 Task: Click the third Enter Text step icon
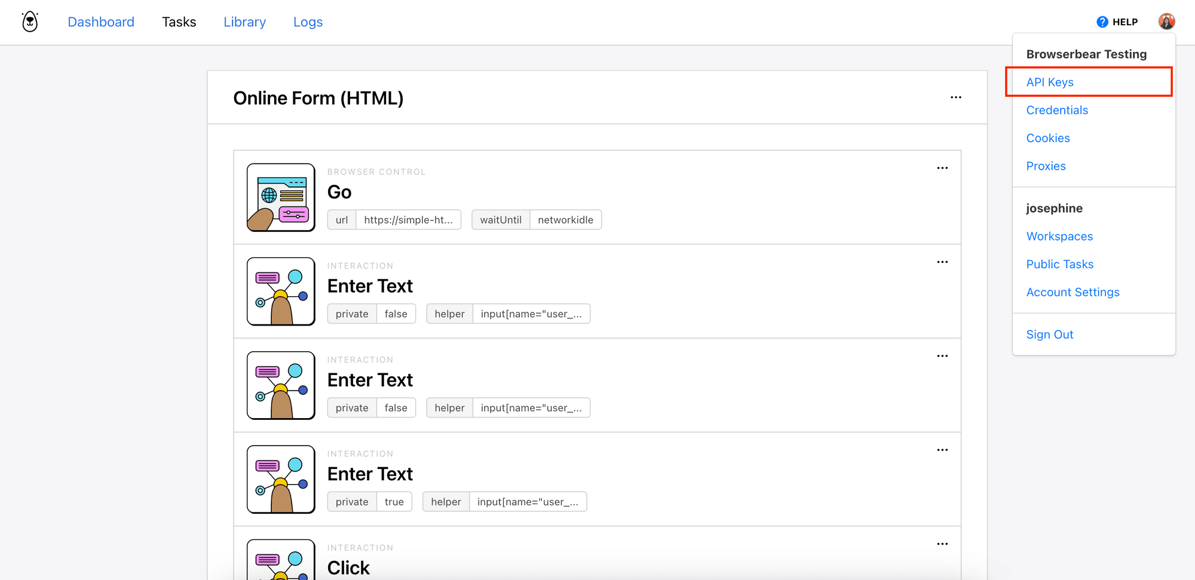(280, 479)
